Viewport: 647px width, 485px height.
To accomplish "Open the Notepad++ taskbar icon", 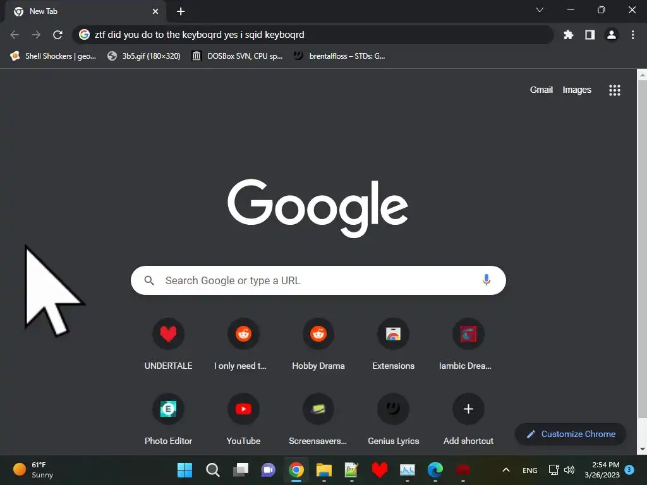I will 351,470.
